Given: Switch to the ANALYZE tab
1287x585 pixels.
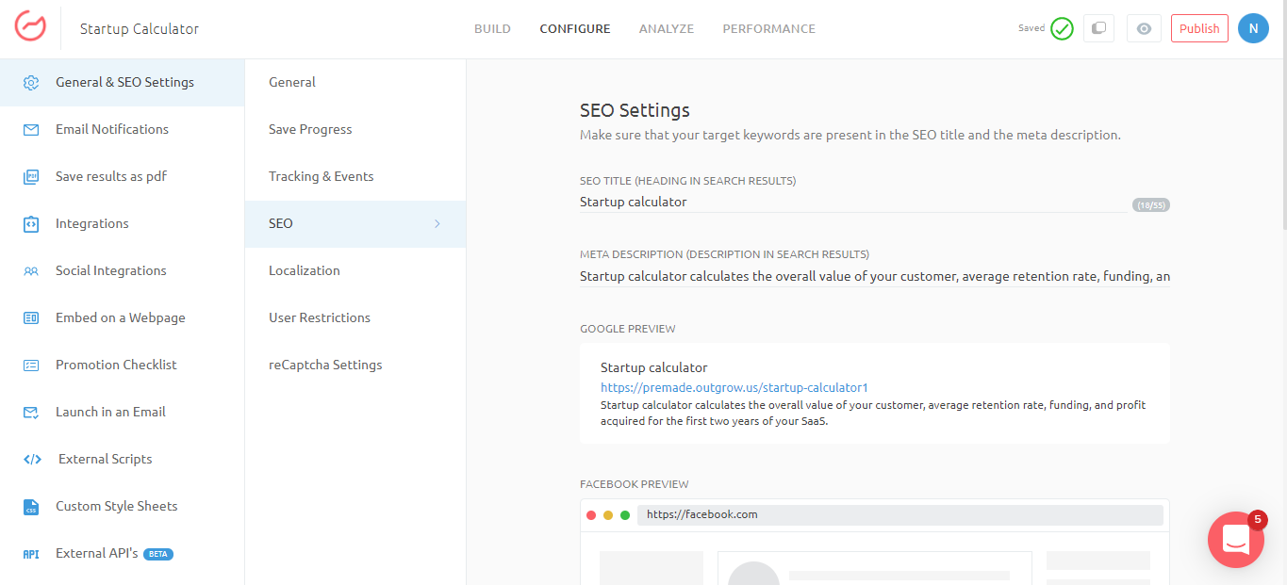Looking at the screenshot, I should pos(666,29).
